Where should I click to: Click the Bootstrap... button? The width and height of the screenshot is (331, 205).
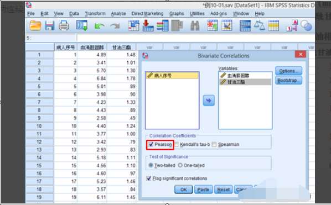click(288, 81)
